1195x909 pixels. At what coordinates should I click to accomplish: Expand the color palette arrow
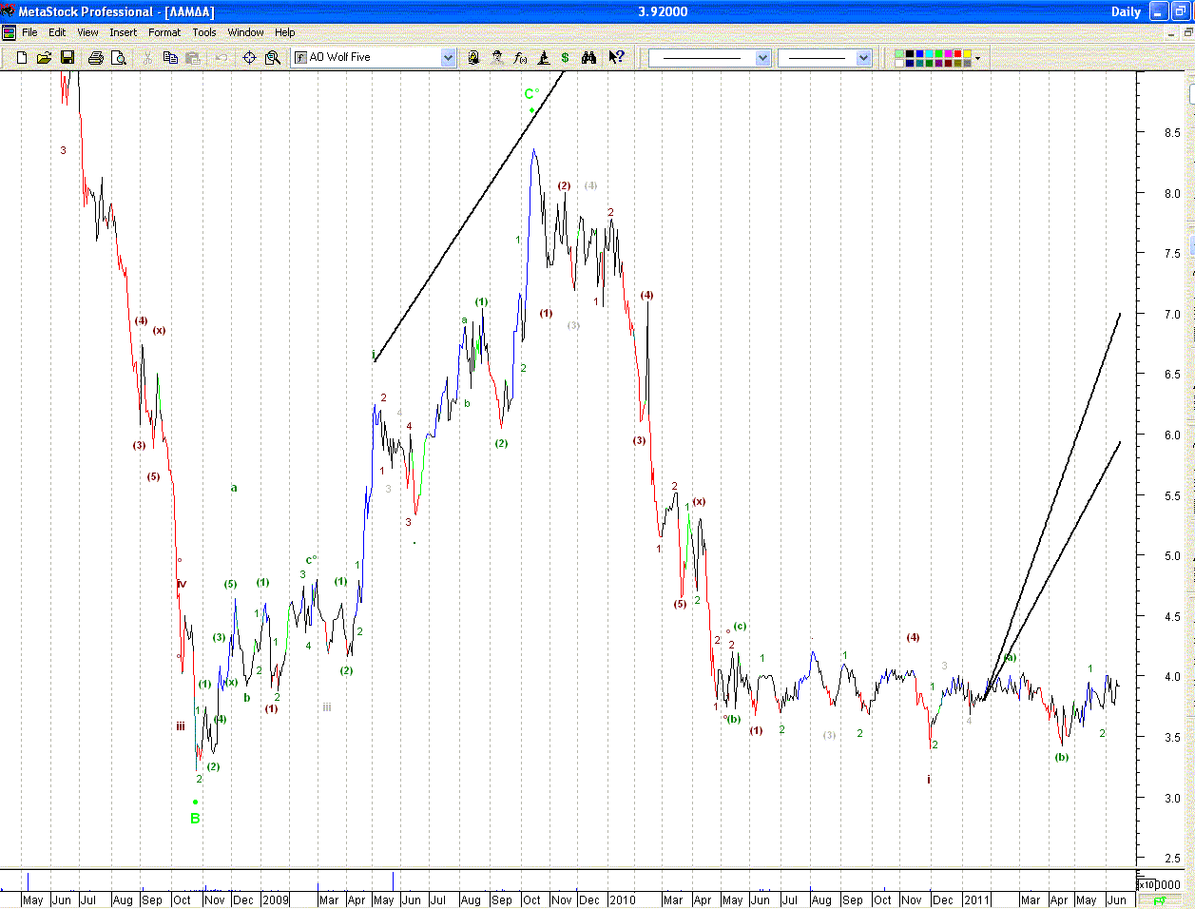[977, 58]
